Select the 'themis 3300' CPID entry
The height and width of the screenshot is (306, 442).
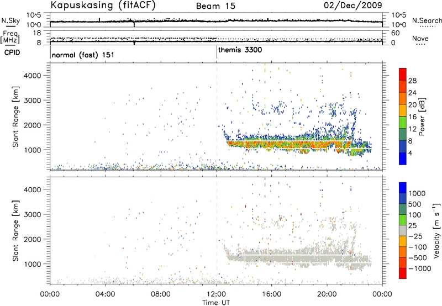240,50
